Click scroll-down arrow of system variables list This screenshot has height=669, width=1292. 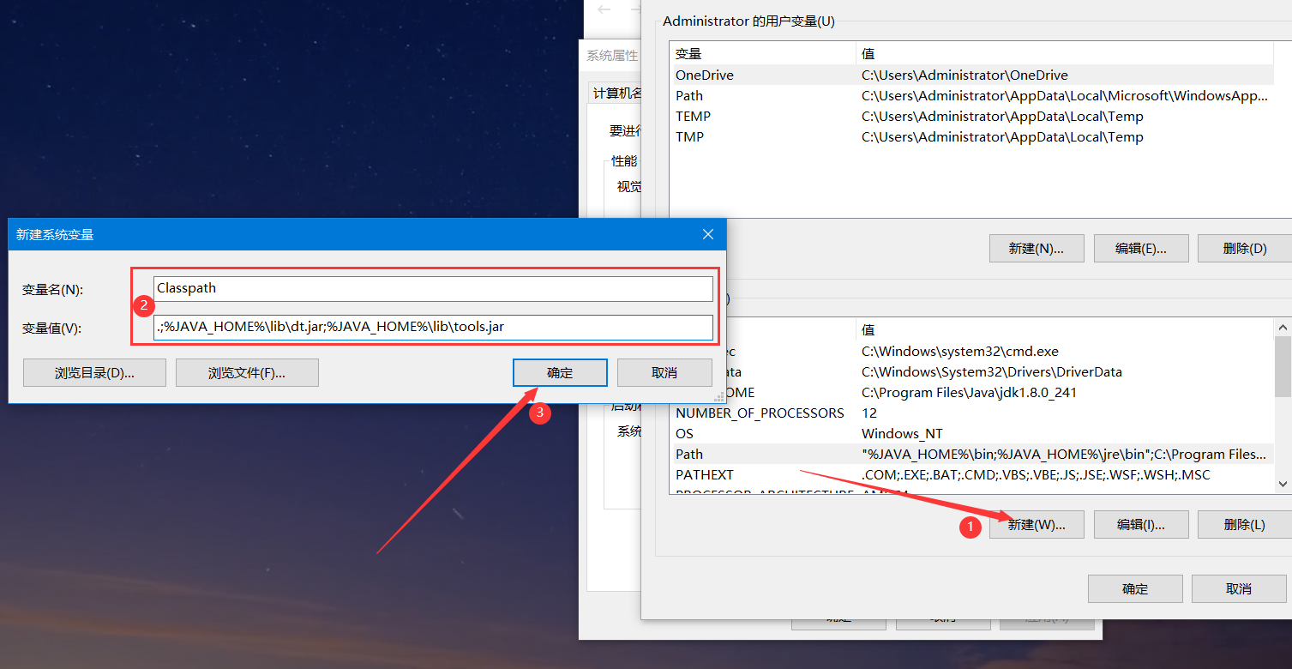(1283, 485)
